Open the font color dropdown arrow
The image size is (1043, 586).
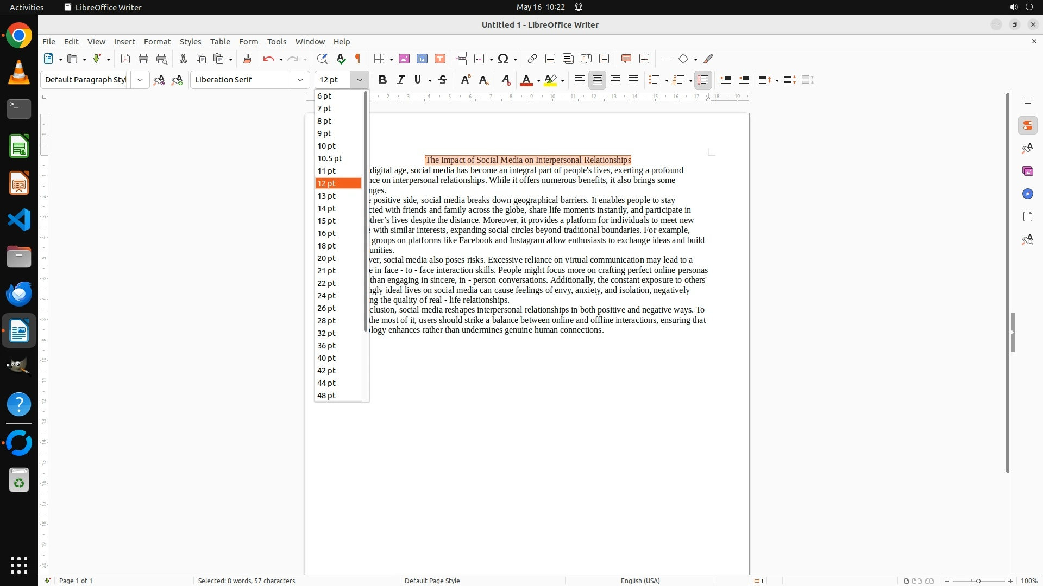click(538, 80)
